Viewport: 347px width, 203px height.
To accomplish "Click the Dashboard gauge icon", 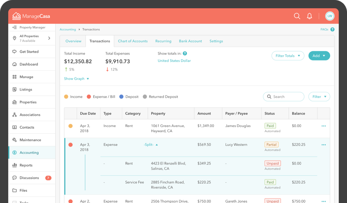I will (x=15, y=64).
